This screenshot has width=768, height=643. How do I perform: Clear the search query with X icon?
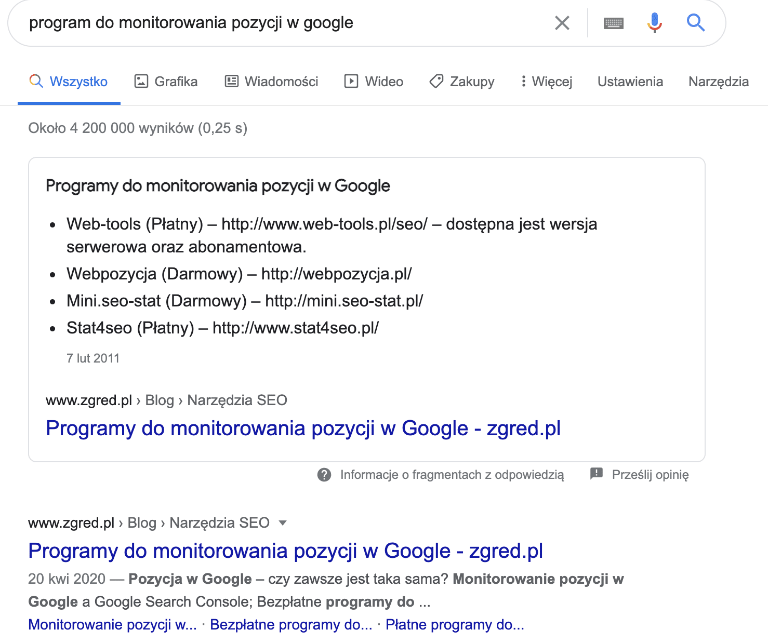(x=562, y=23)
